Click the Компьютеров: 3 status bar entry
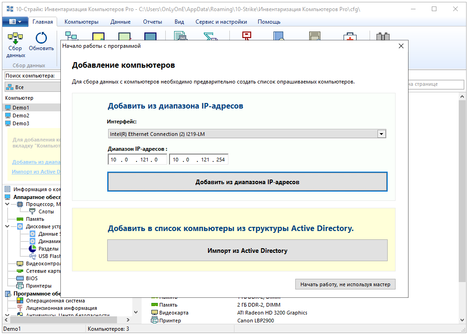468x334 pixels. click(108, 329)
